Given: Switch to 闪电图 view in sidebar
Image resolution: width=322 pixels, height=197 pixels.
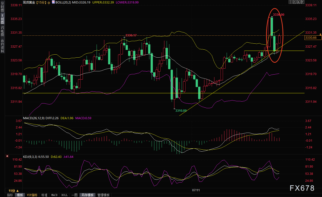Looking at the screenshot, I should coord(2,31).
